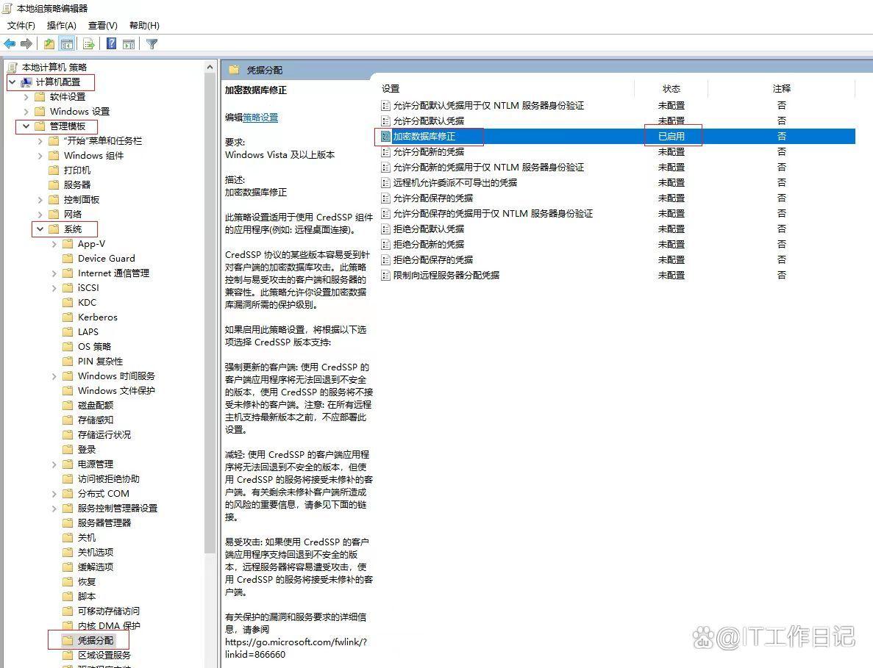873x668 pixels.
Task: Click the Back navigation arrow
Action: coord(10,43)
